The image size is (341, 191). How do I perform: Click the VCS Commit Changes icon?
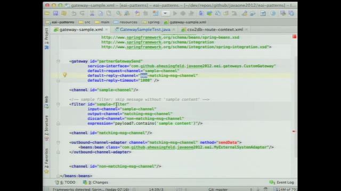click(x=209, y=13)
